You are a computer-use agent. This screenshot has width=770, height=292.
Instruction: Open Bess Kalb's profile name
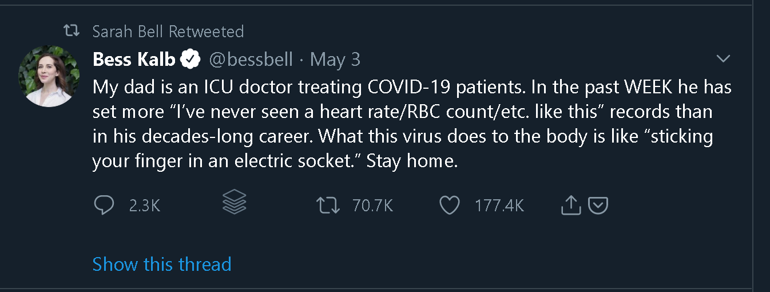[x=133, y=59]
